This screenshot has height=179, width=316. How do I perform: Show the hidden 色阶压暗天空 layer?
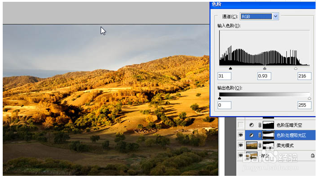(241, 125)
